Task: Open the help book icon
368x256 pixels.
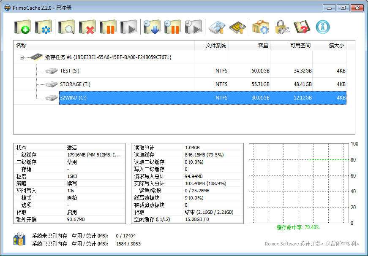Action: click(x=302, y=27)
